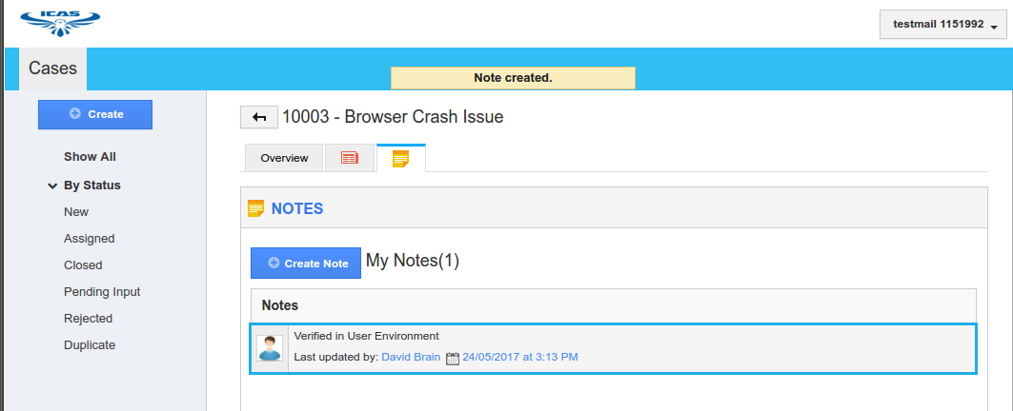1013x411 pixels.
Task: Click the '24/05/2017 at 3:13 PM' timestamp
Action: point(520,357)
